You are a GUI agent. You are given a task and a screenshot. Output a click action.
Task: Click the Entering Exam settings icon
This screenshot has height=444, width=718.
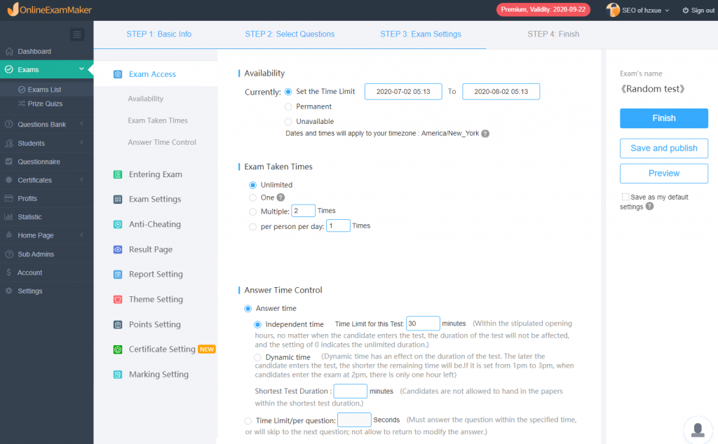118,174
